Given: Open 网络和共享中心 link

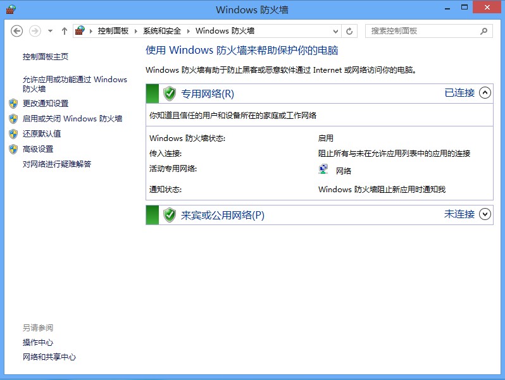Looking at the screenshot, I should point(49,357).
